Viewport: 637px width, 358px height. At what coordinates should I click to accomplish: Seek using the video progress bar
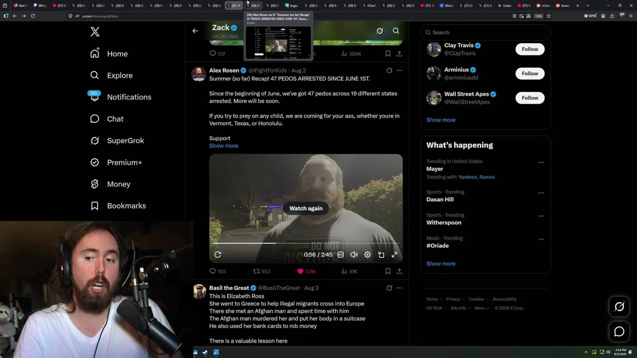[306, 243]
